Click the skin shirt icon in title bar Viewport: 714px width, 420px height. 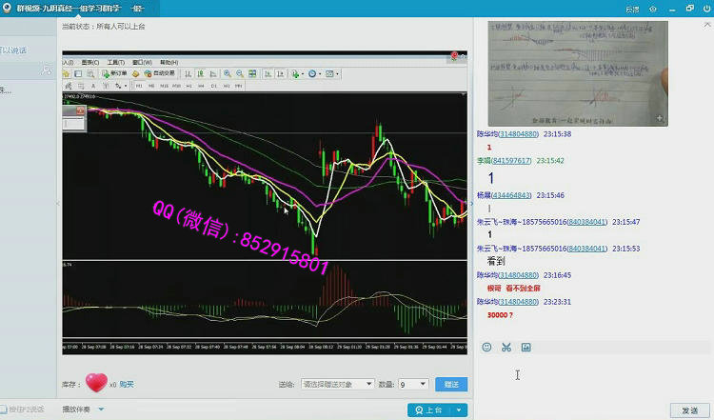point(652,8)
